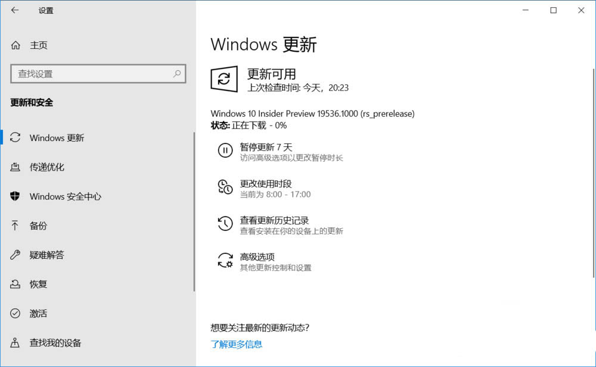
Task: Click the 查看安装在你的设备上的更新 text
Action: pyautogui.click(x=291, y=231)
